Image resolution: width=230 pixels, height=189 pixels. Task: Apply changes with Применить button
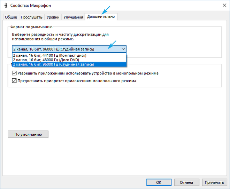(214, 182)
